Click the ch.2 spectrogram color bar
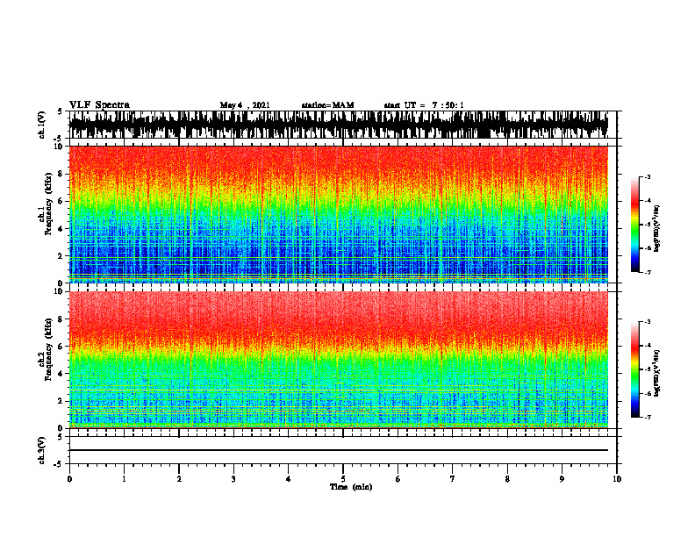The width and height of the screenshot is (695, 537). [634, 369]
